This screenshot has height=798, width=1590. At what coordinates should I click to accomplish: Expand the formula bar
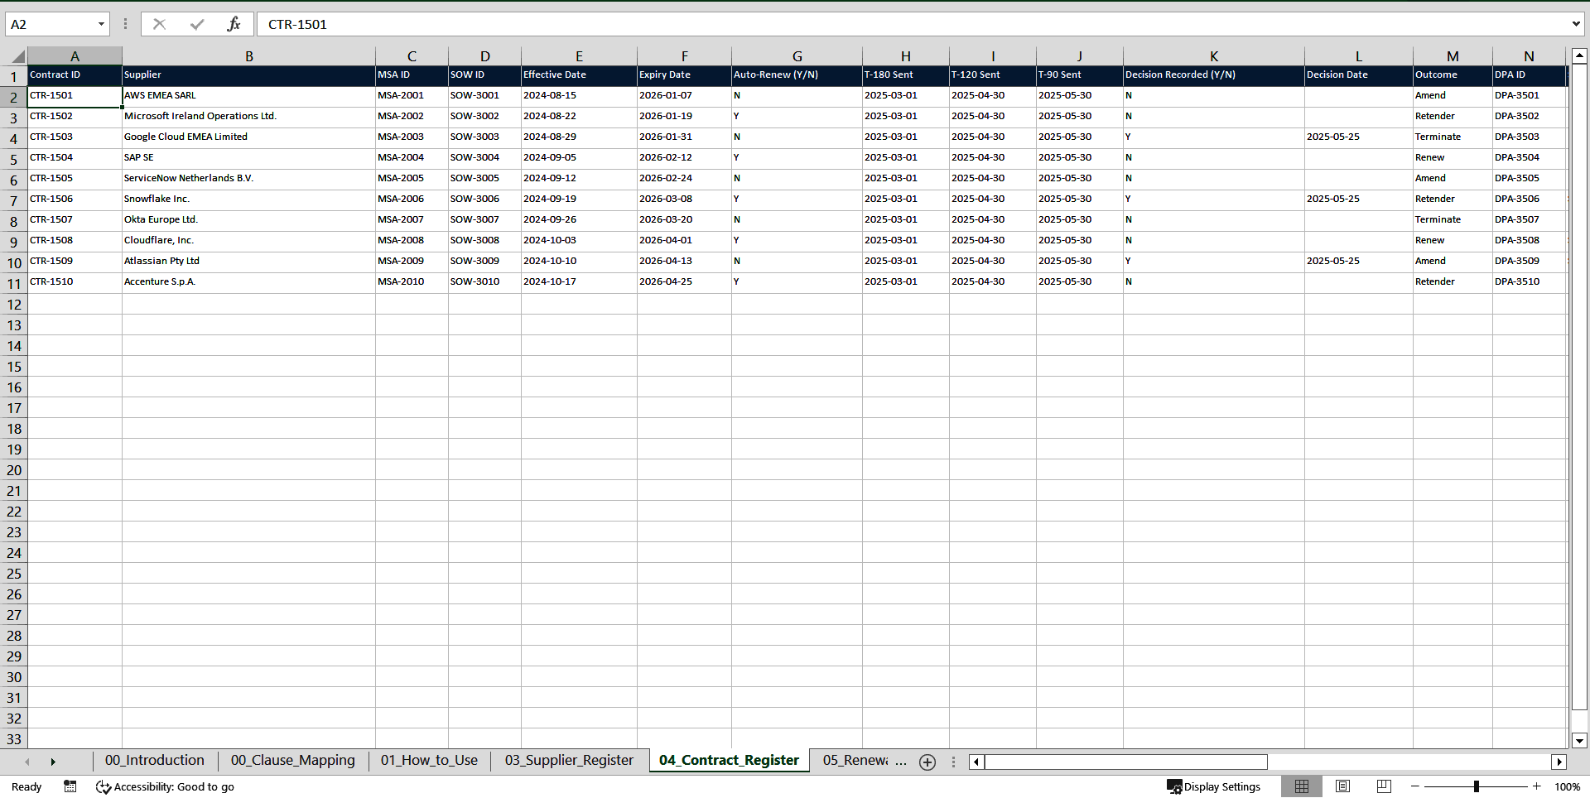(1575, 24)
